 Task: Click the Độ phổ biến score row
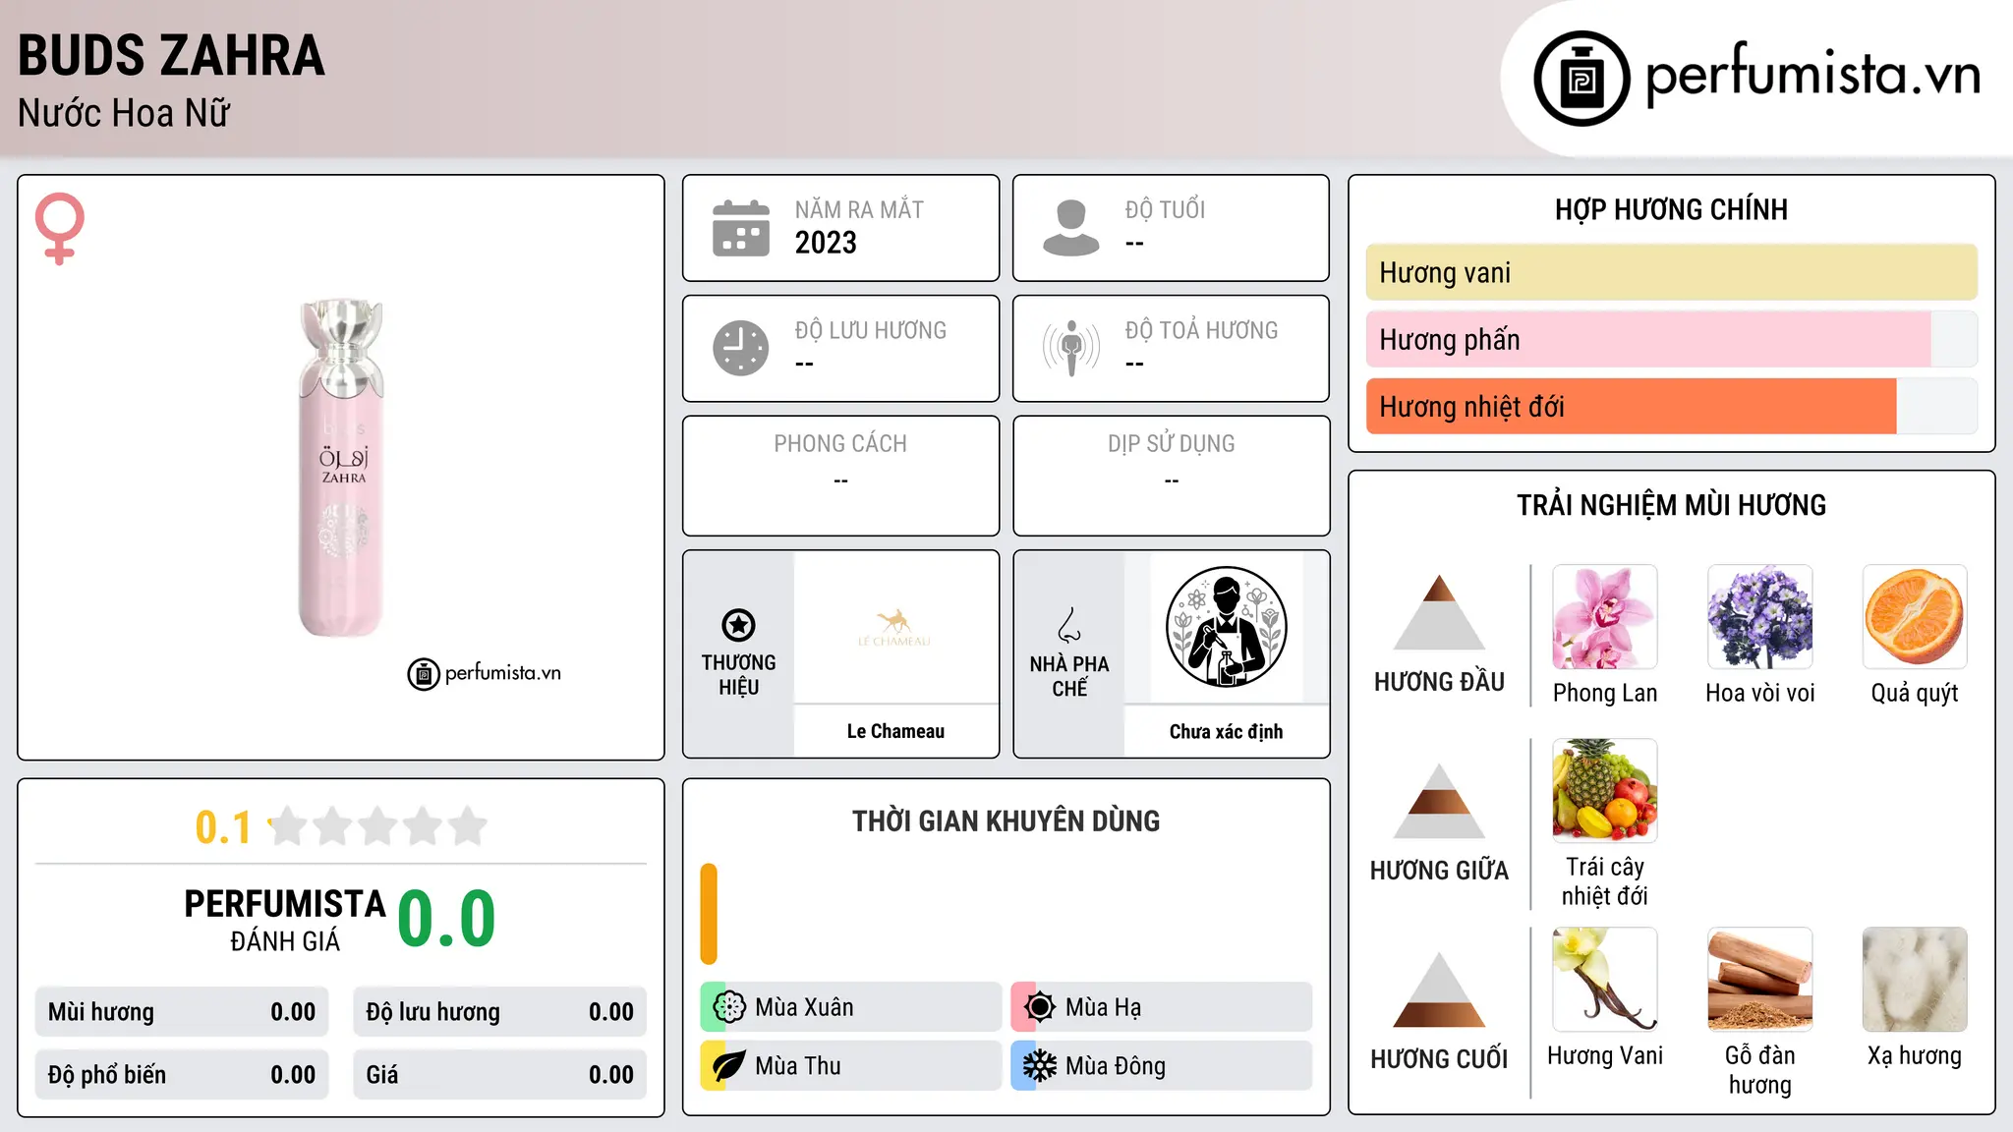click(x=182, y=1075)
